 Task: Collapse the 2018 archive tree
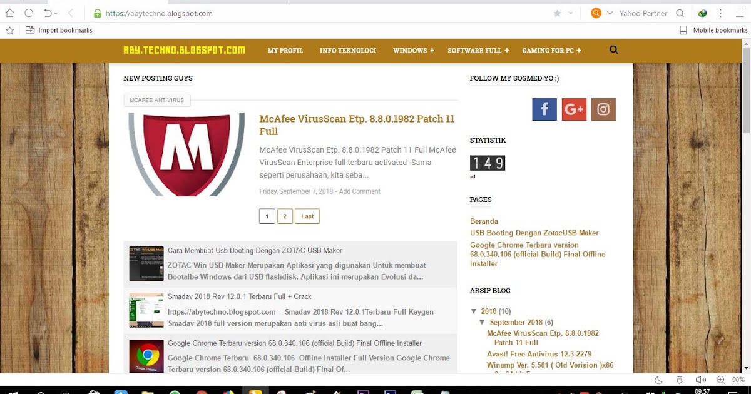tap(474, 311)
